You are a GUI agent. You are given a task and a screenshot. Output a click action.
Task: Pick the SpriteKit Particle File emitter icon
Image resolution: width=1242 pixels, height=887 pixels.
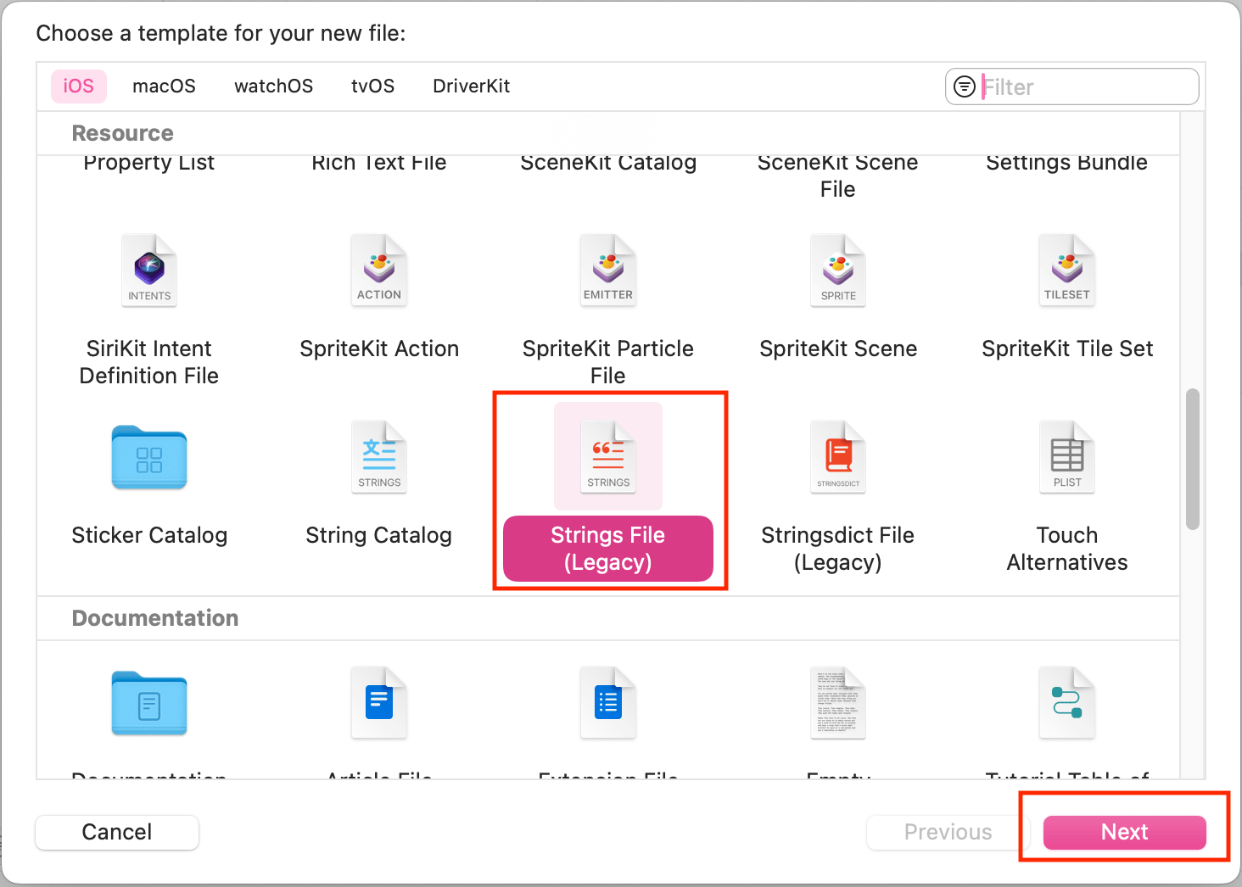608,270
